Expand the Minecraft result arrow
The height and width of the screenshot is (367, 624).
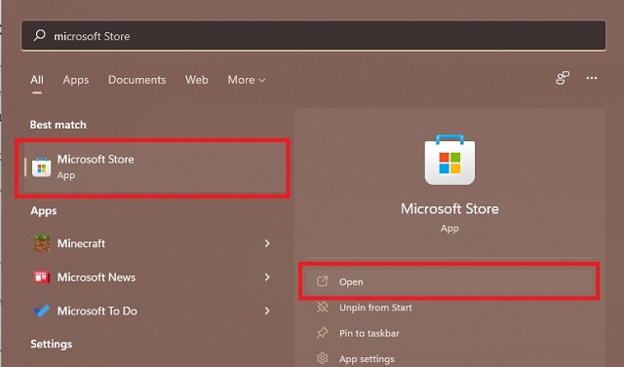(x=267, y=243)
